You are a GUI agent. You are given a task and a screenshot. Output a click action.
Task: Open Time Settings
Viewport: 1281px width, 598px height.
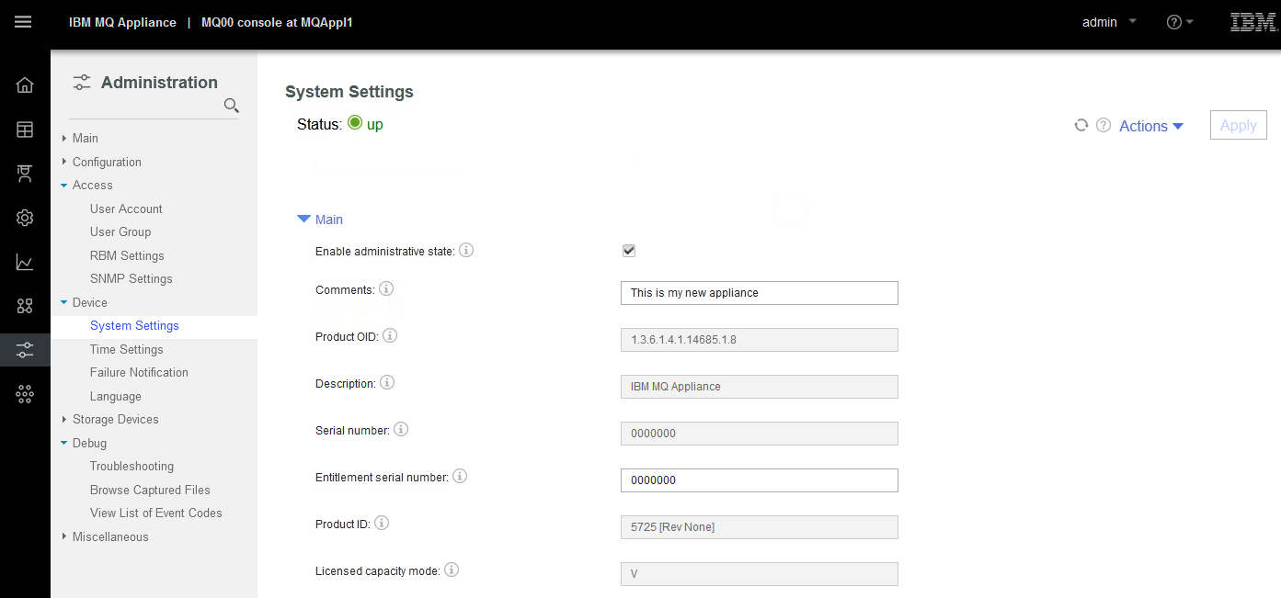click(127, 349)
